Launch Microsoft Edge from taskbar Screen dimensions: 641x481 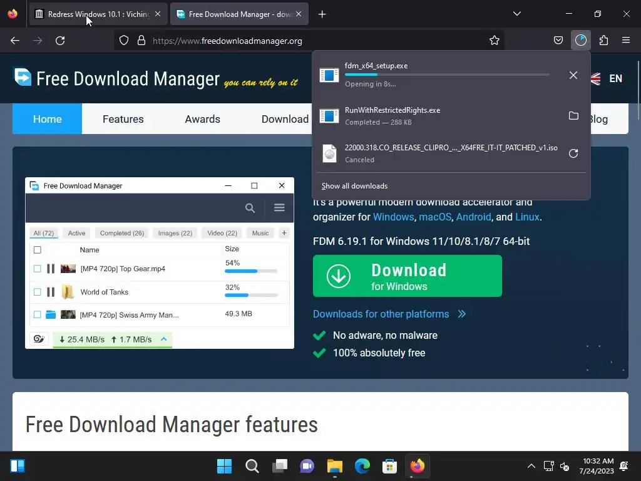pos(362,466)
